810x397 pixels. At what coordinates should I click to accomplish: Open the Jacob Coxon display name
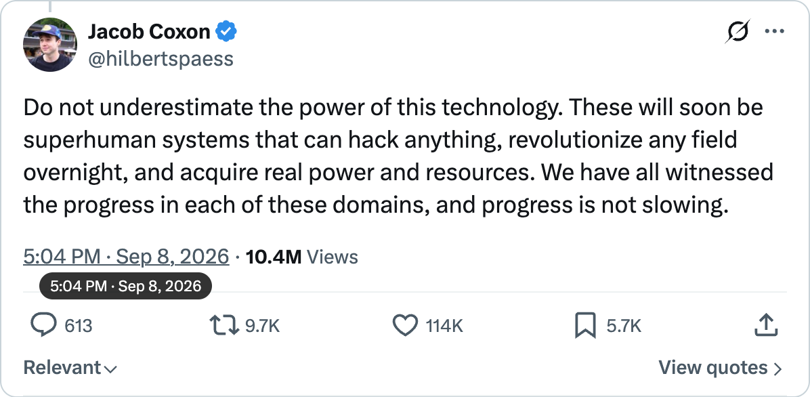[149, 32]
